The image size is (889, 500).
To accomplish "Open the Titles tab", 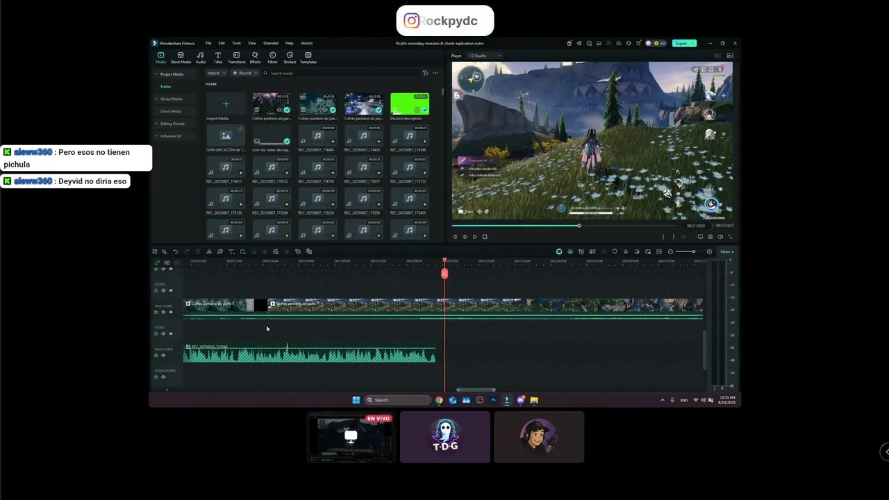I will tap(218, 58).
